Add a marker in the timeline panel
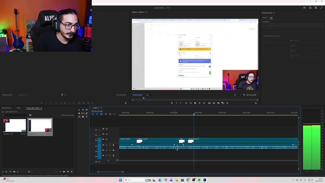Screen dimensions: 325x183 pos(106,114)
